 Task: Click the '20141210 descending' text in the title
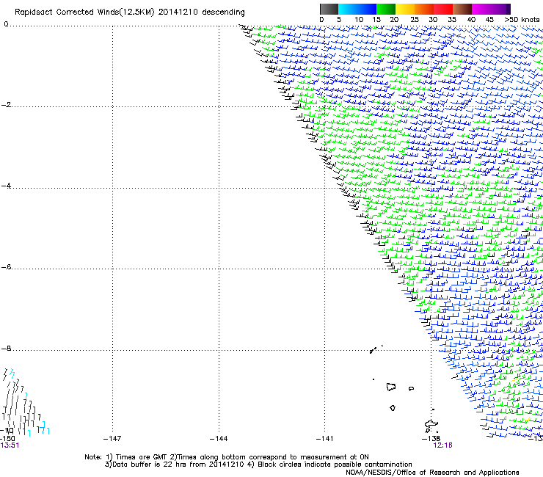202,12
